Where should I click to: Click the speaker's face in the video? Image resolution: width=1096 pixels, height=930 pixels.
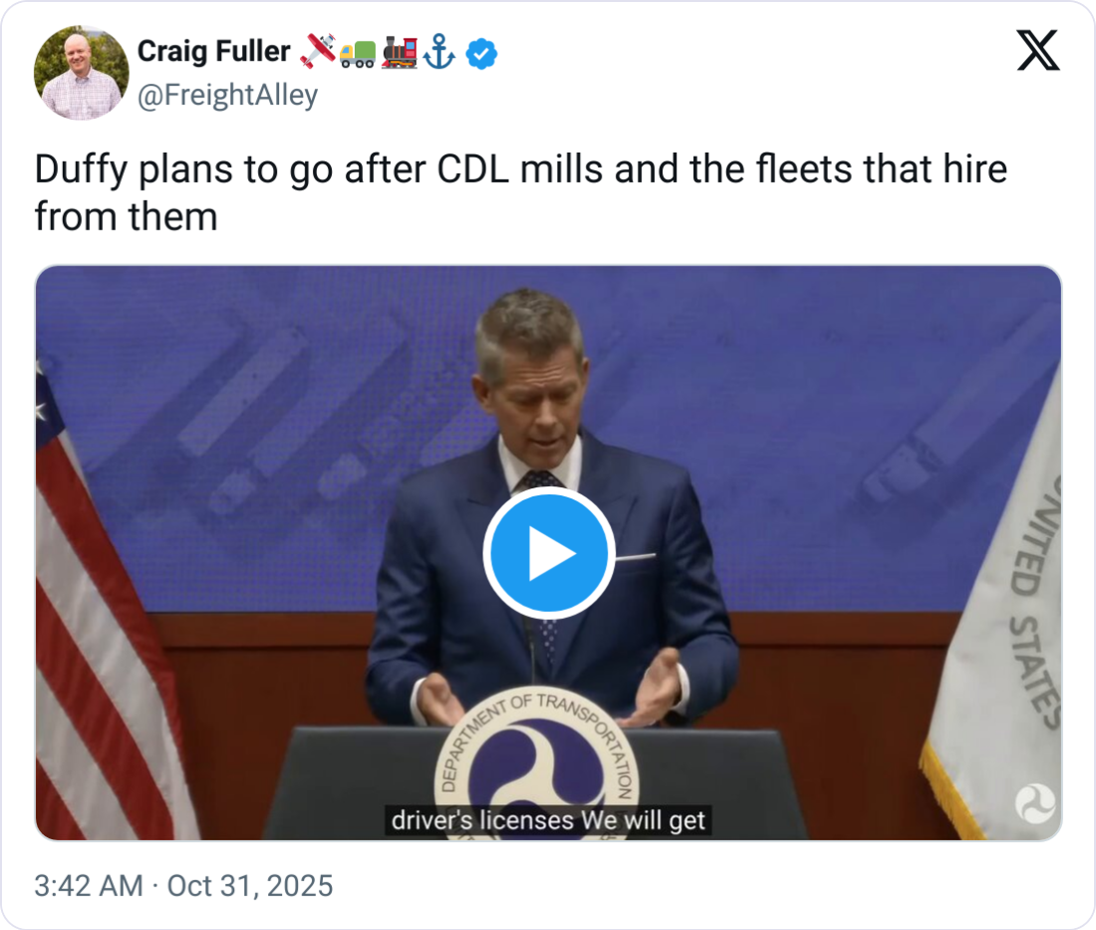(x=530, y=379)
